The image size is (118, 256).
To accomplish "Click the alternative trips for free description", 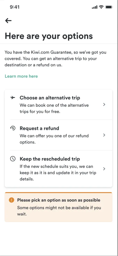I will [54, 108].
